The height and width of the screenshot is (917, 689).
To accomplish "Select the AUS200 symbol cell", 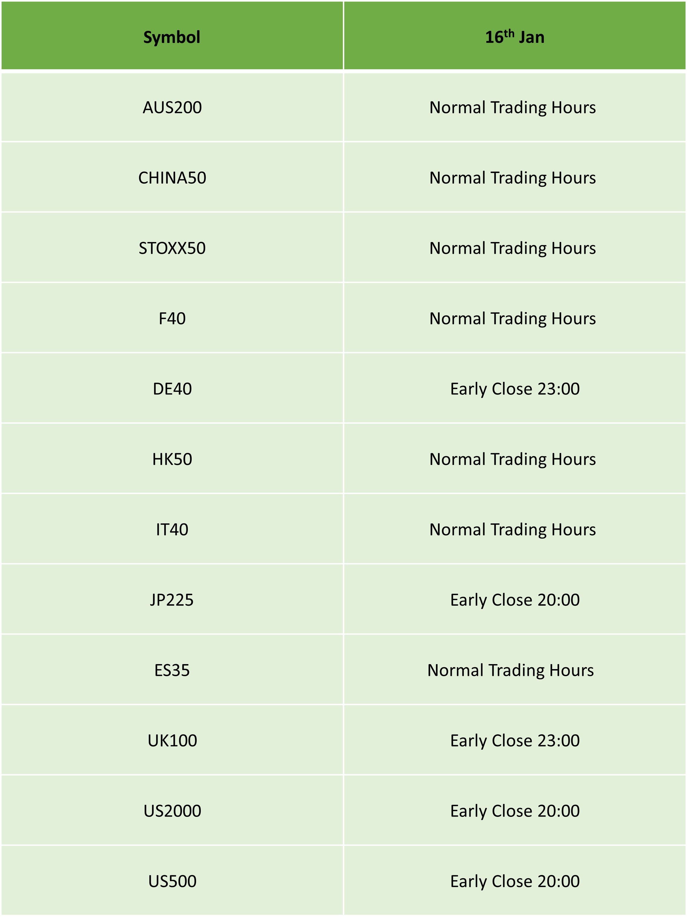I will pyautogui.click(x=172, y=108).
